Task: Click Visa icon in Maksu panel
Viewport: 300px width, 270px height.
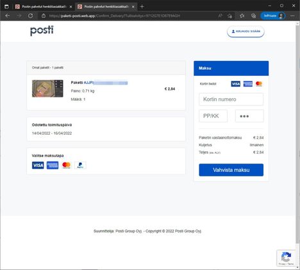Action: pos(236,84)
